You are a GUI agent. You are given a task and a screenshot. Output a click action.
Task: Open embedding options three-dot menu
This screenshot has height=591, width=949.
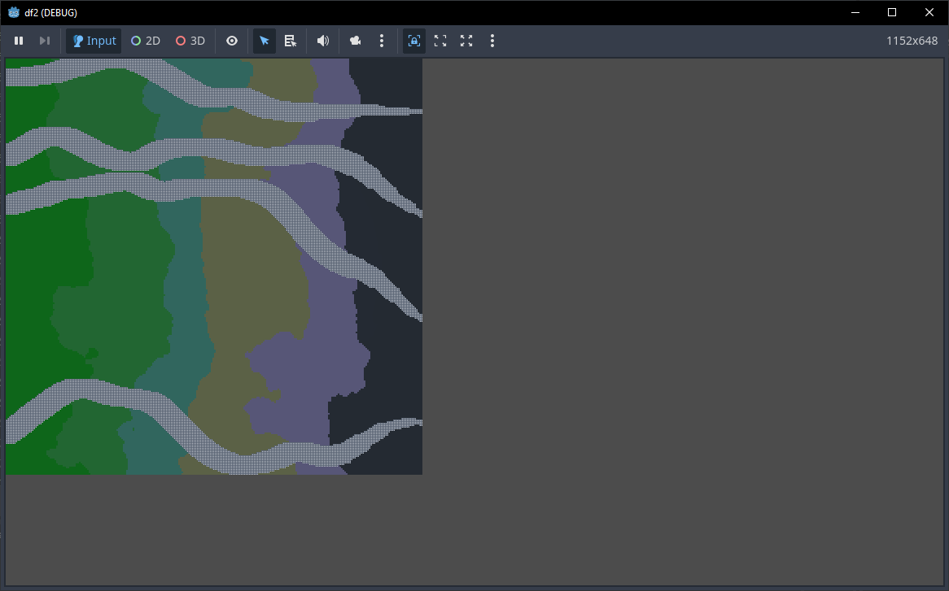492,41
